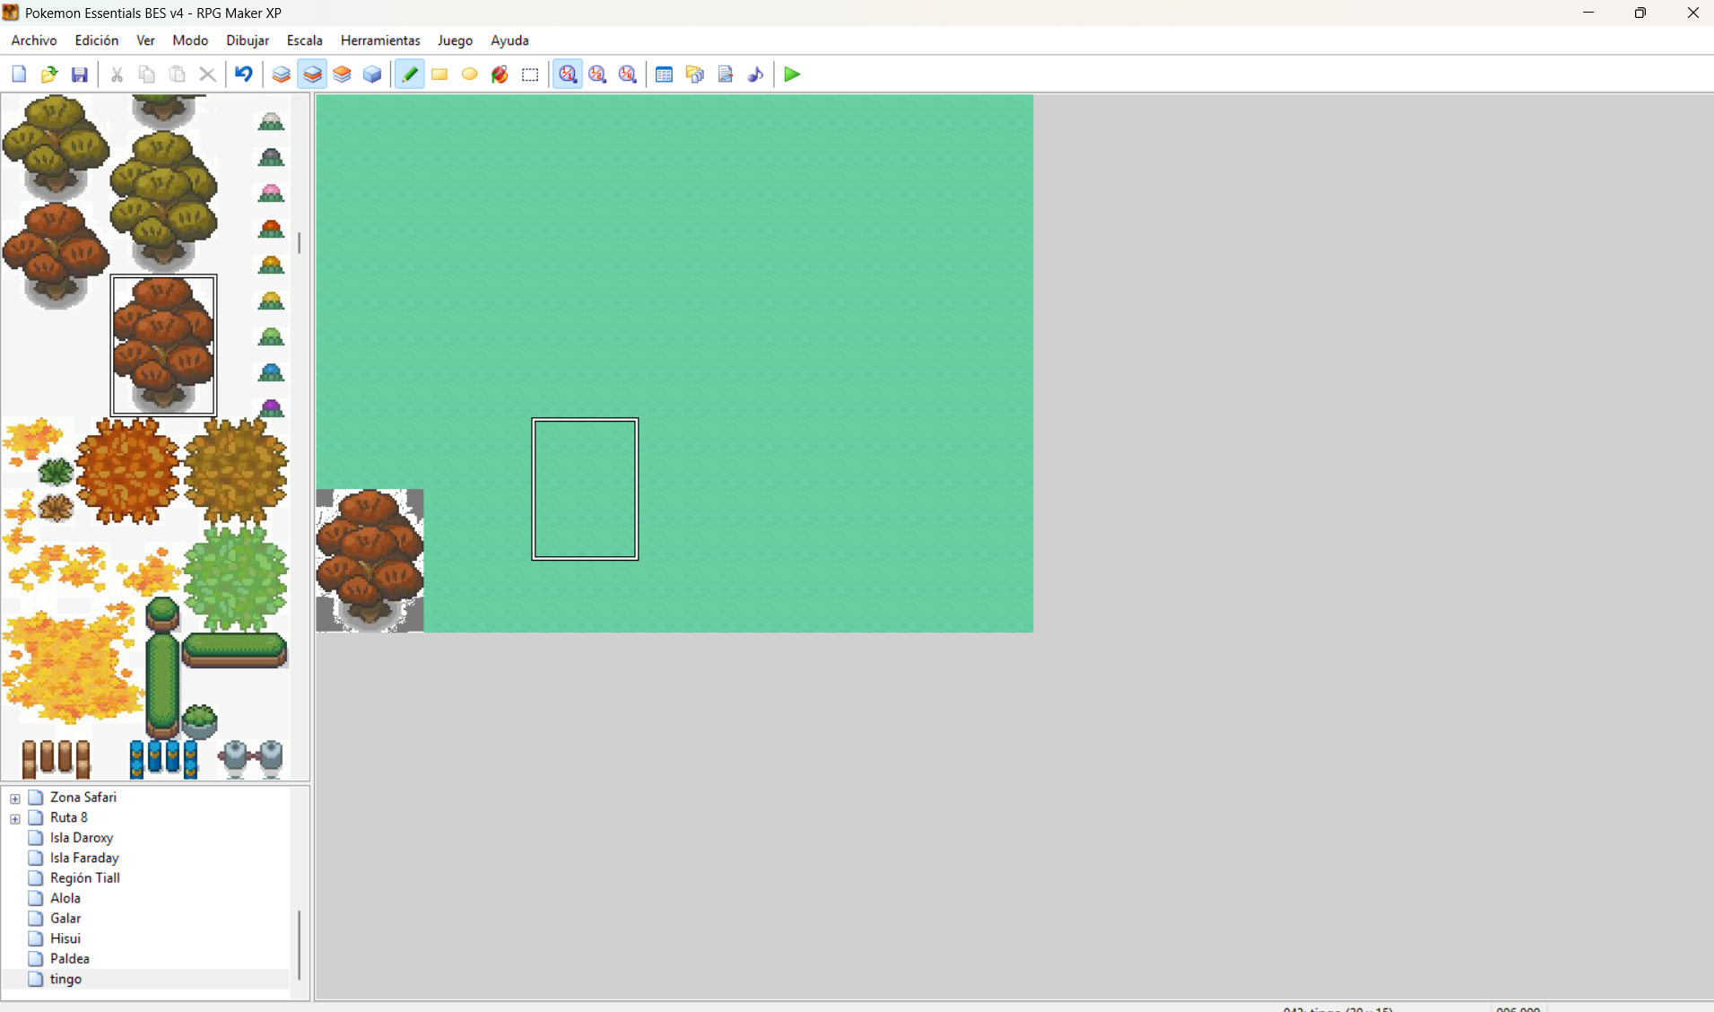1714x1012 pixels.
Task: Select the tingo map in tree
Action: coord(65,979)
